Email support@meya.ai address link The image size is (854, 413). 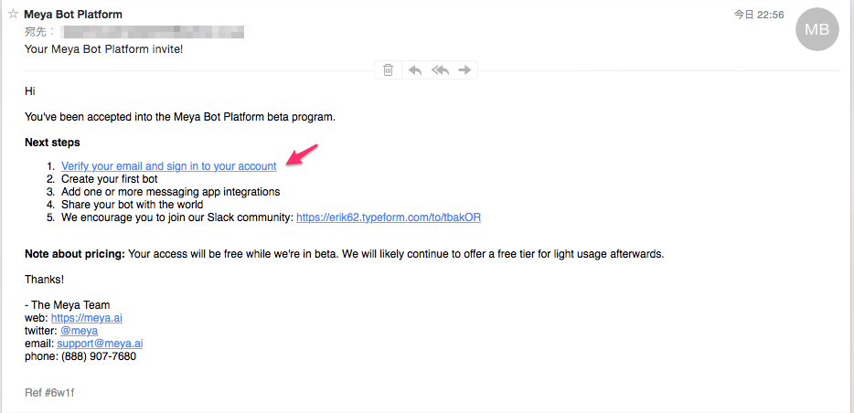101,344
